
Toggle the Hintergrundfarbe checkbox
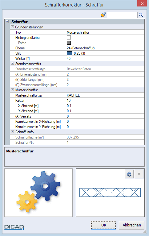point(69,37)
